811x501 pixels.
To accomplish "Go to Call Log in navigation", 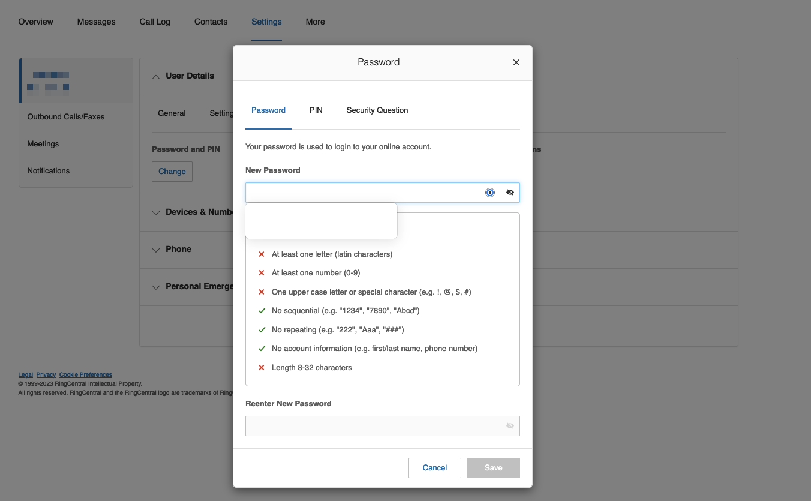I will [x=155, y=22].
